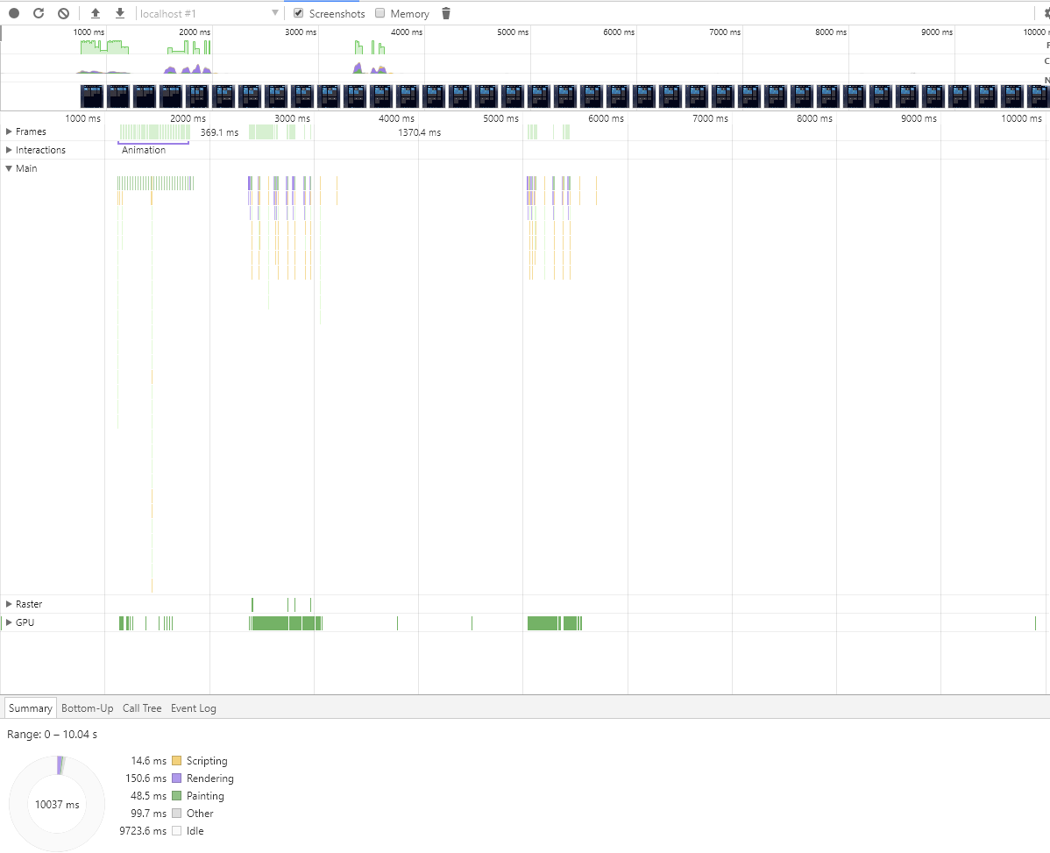Select the 369.1 ms frame

(x=219, y=132)
